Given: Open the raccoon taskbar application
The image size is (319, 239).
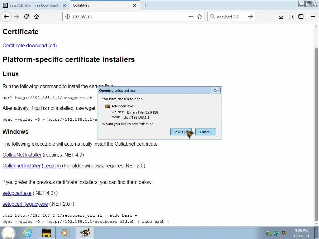Looking at the screenshot, I should click(85, 233).
